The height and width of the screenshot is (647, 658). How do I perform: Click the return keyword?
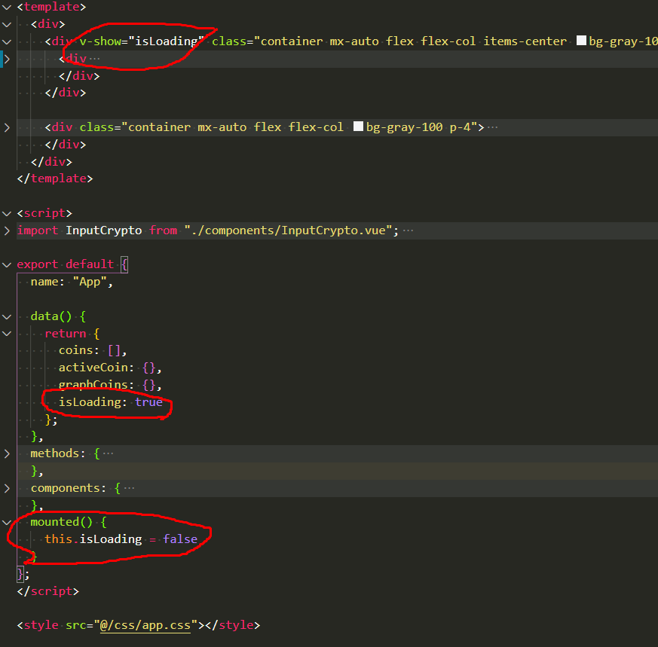65,334
